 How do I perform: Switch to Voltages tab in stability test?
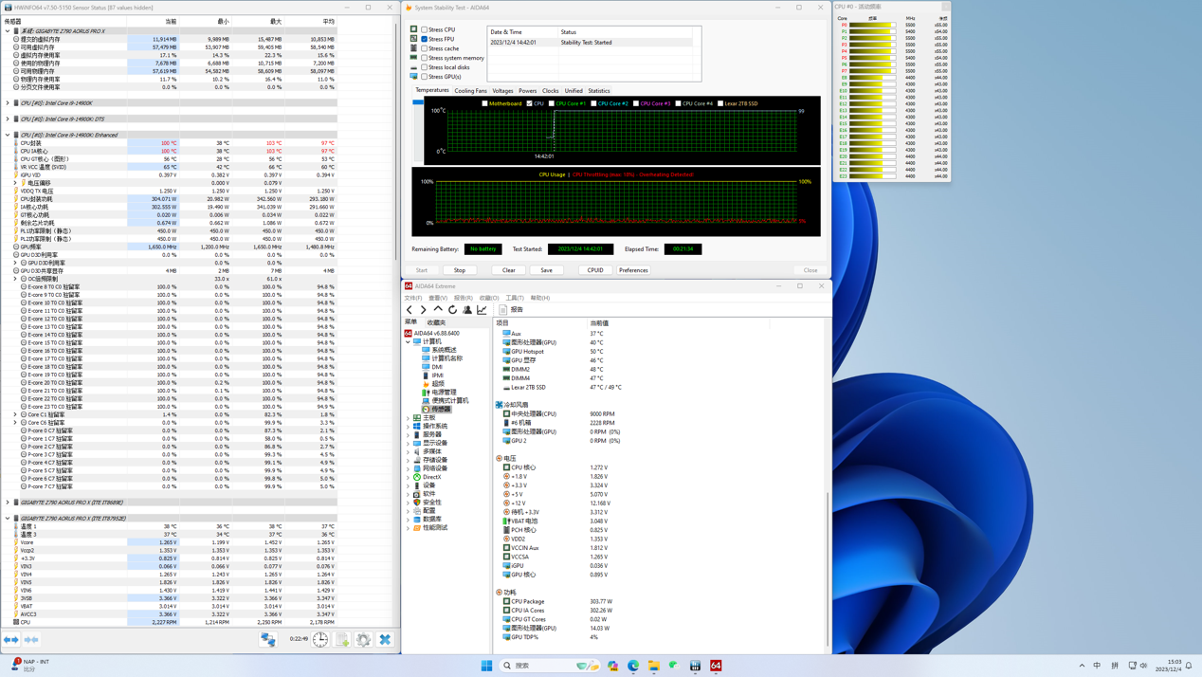[x=502, y=91]
